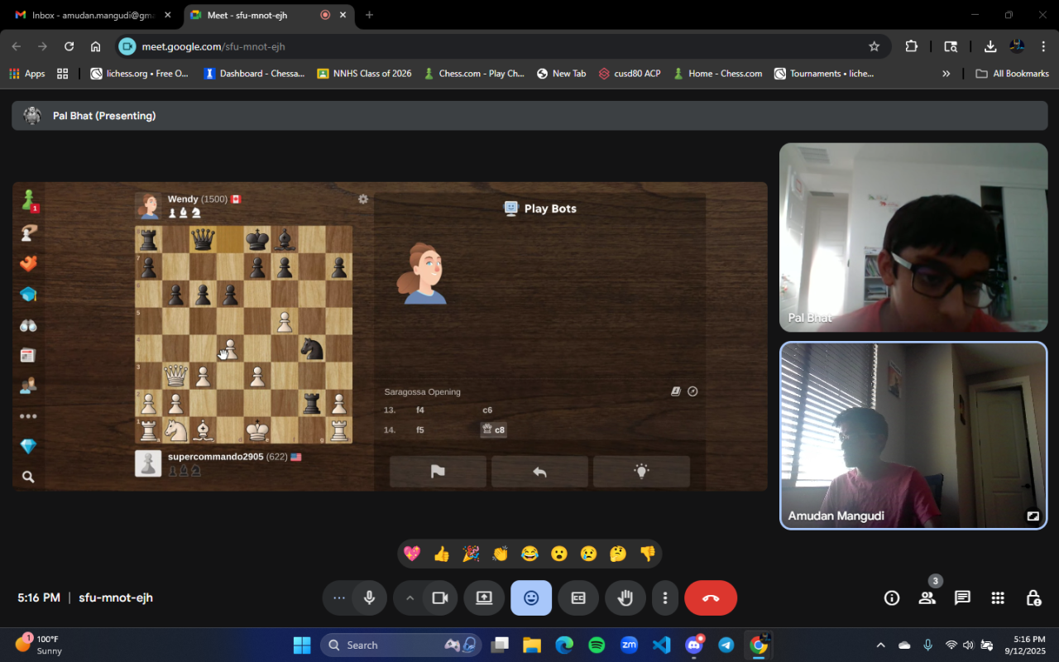
Task: Show the participants people panel
Action: tap(927, 597)
